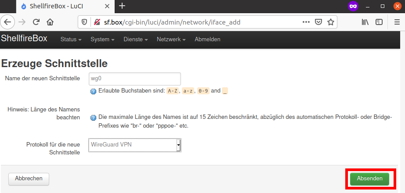Screen dimensions: 405x193
Task: Click the Abmelden logout link
Action: [x=207, y=39]
